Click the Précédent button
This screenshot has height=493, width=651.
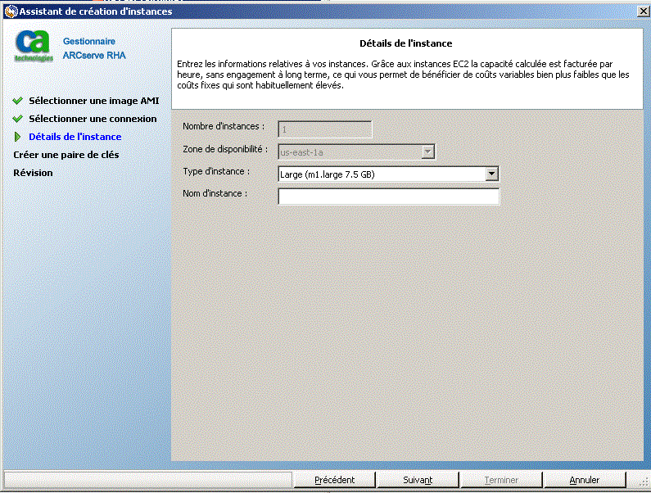(x=335, y=480)
